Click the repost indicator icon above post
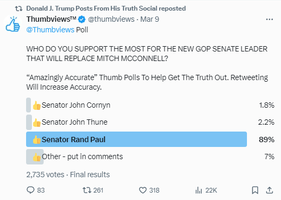 pyautogui.click(x=19, y=8)
